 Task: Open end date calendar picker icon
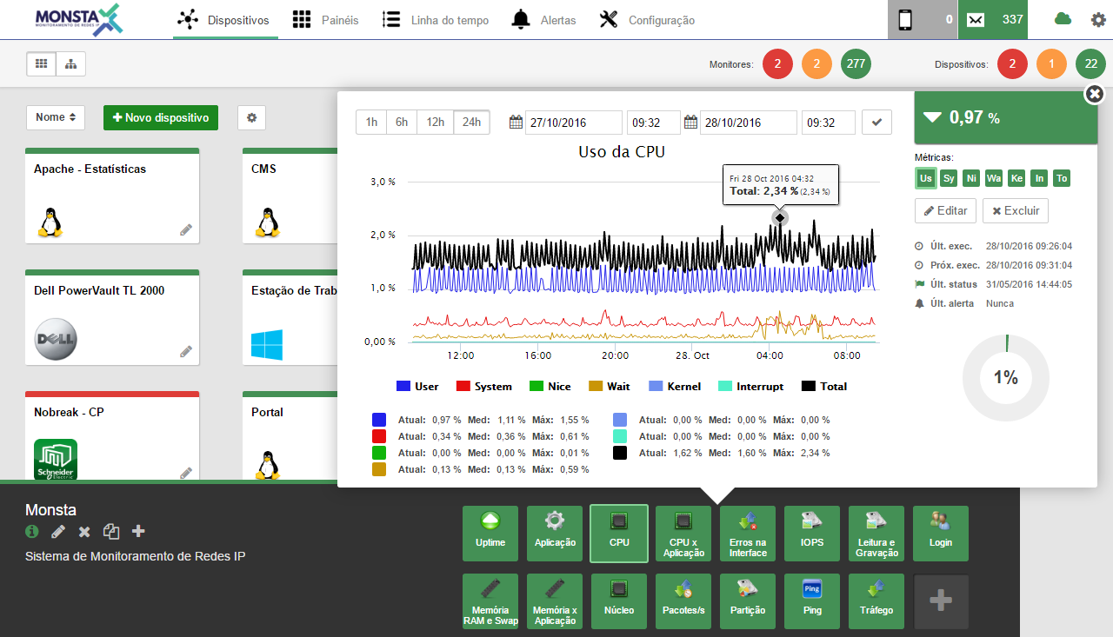691,123
